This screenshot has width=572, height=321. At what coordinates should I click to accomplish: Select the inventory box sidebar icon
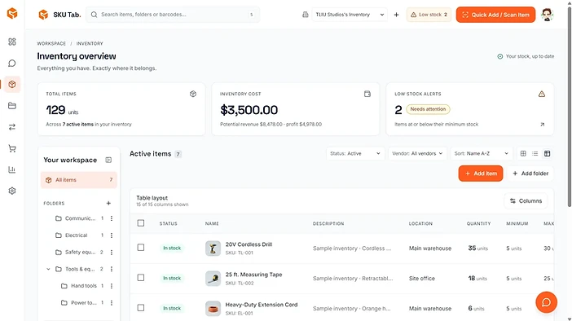coord(12,84)
